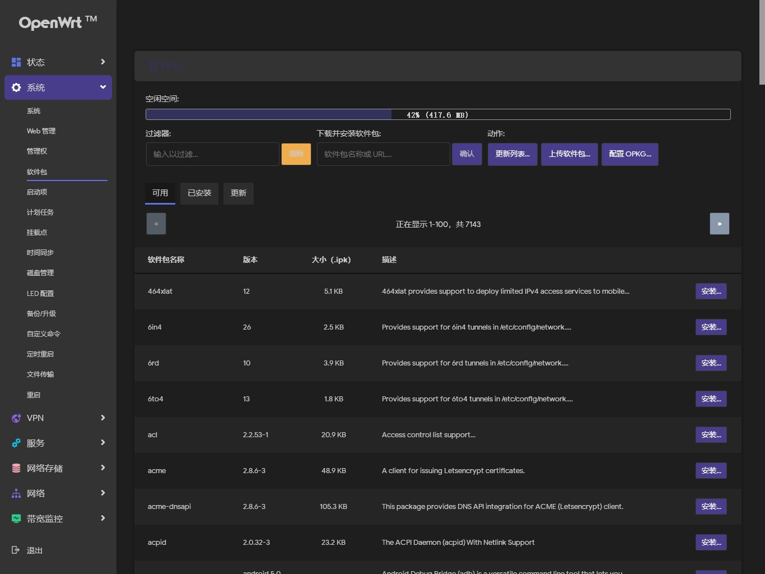Viewport: 765px width, 574px height.
Task: Open the 系统 submenu item
Action: click(34, 111)
